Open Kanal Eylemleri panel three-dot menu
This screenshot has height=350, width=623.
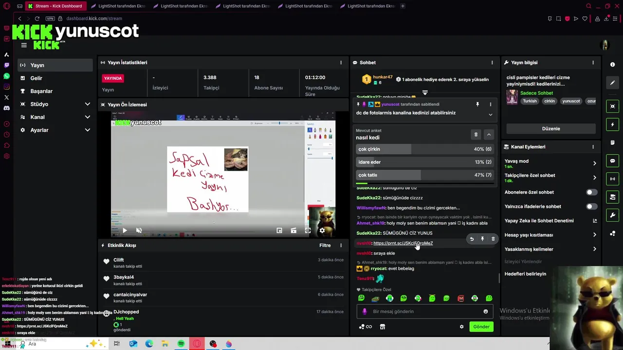tap(593, 147)
